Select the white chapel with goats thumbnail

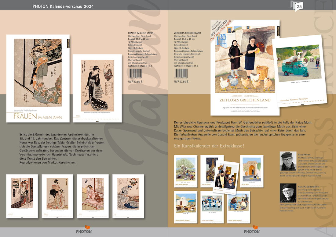point(186,207)
